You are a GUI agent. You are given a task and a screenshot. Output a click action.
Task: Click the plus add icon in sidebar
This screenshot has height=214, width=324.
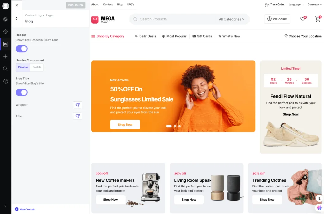point(6,56)
